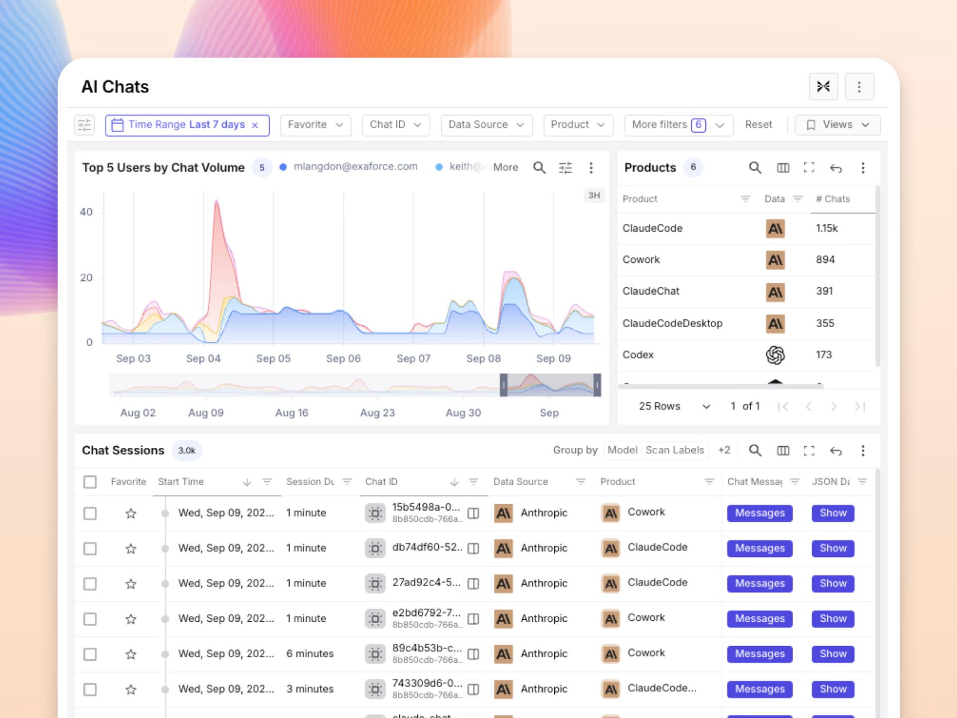The height and width of the screenshot is (718, 957).
Task: Click the collapse panel icon beside AI Chats
Action: tap(823, 87)
